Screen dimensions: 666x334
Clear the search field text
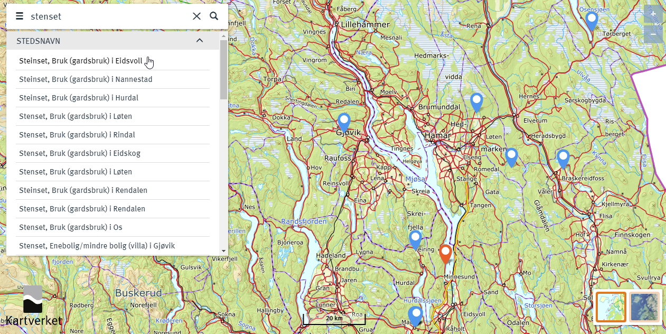196,16
